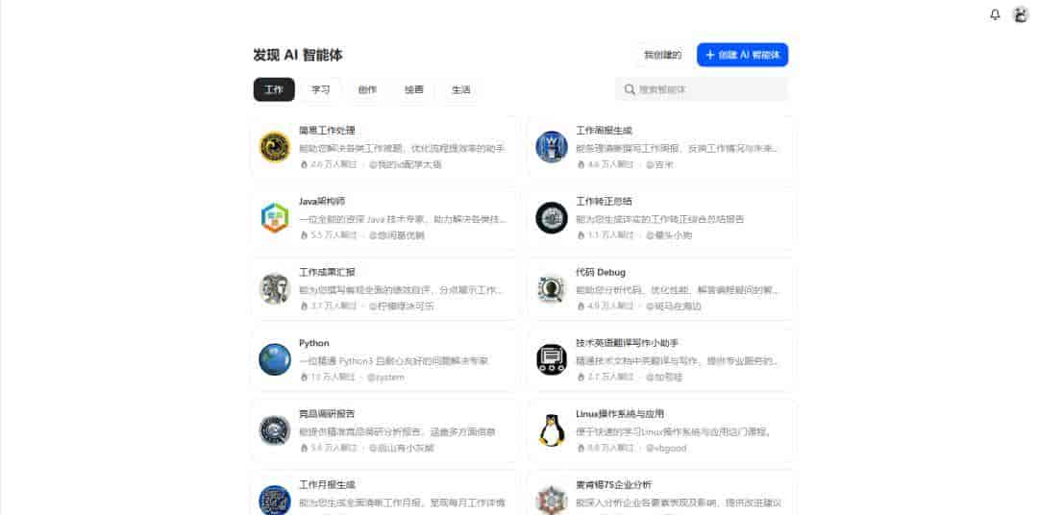Click the @system author under Python
The image size is (1038, 515).
[385, 377]
